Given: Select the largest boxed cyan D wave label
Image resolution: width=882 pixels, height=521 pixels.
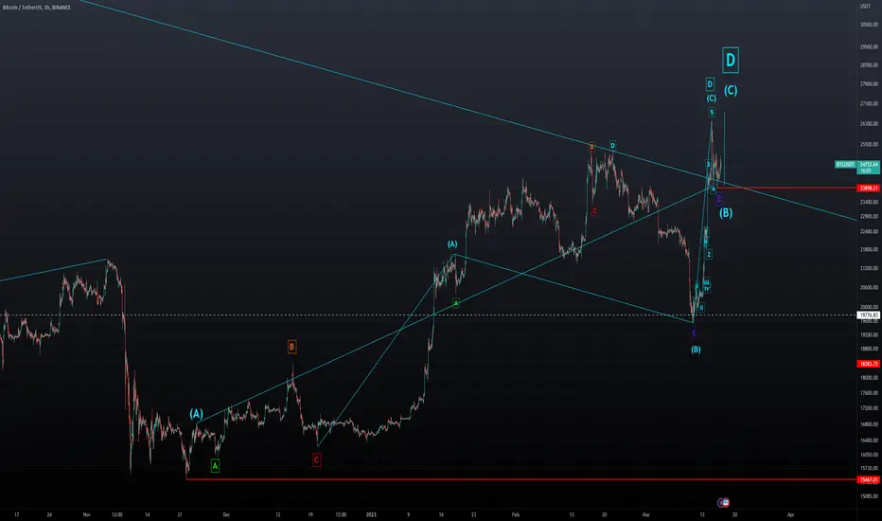Looking at the screenshot, I should [x=731, y=60].
